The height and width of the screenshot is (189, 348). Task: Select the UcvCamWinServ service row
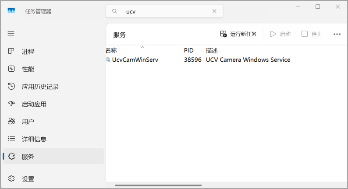pos(227,60)
